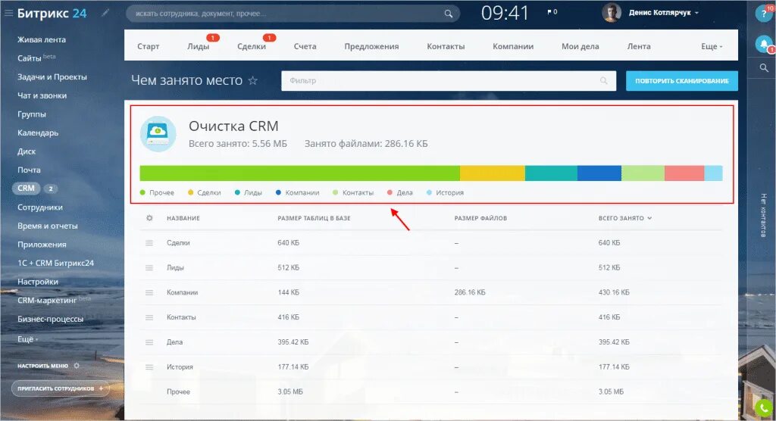Click the row handle icon for Компании

(x=149, y=292)
